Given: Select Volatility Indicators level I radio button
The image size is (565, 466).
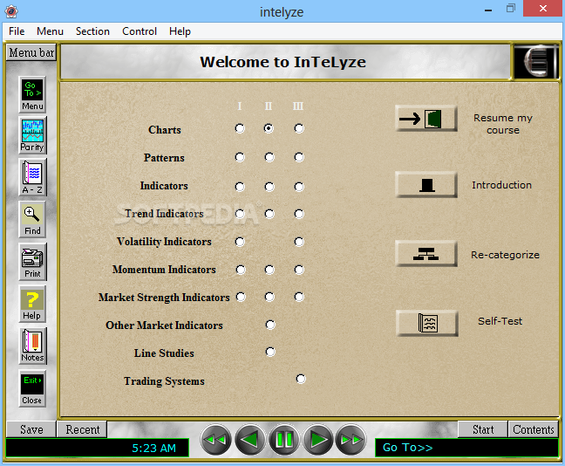Looking at the screenshot, I should click(x=240, y=242).
